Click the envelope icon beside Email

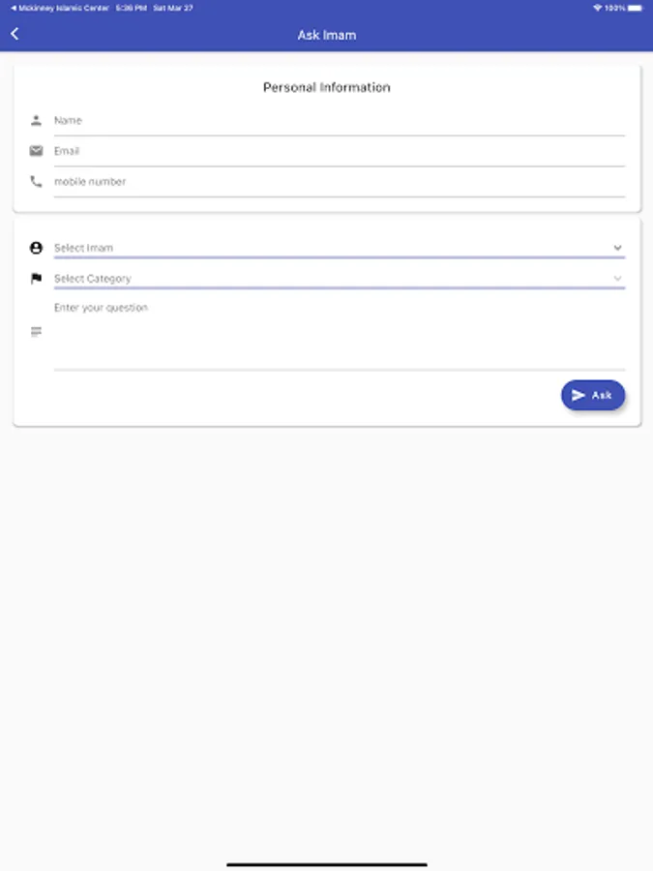tap(36, 151)
